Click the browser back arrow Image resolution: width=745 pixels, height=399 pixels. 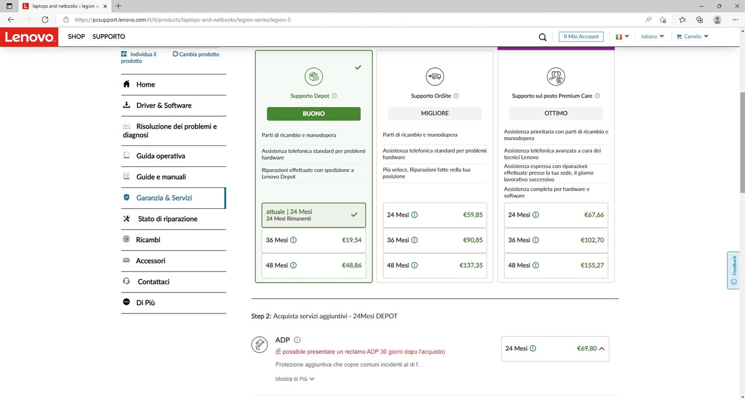[x=10, y=19]
